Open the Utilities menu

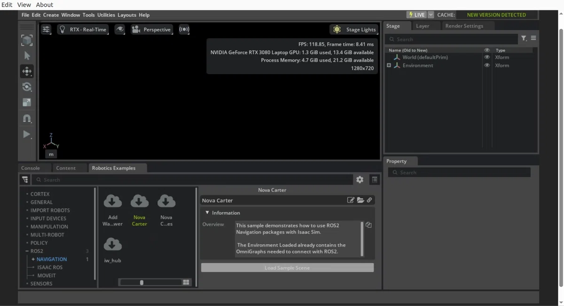point(106,15)
